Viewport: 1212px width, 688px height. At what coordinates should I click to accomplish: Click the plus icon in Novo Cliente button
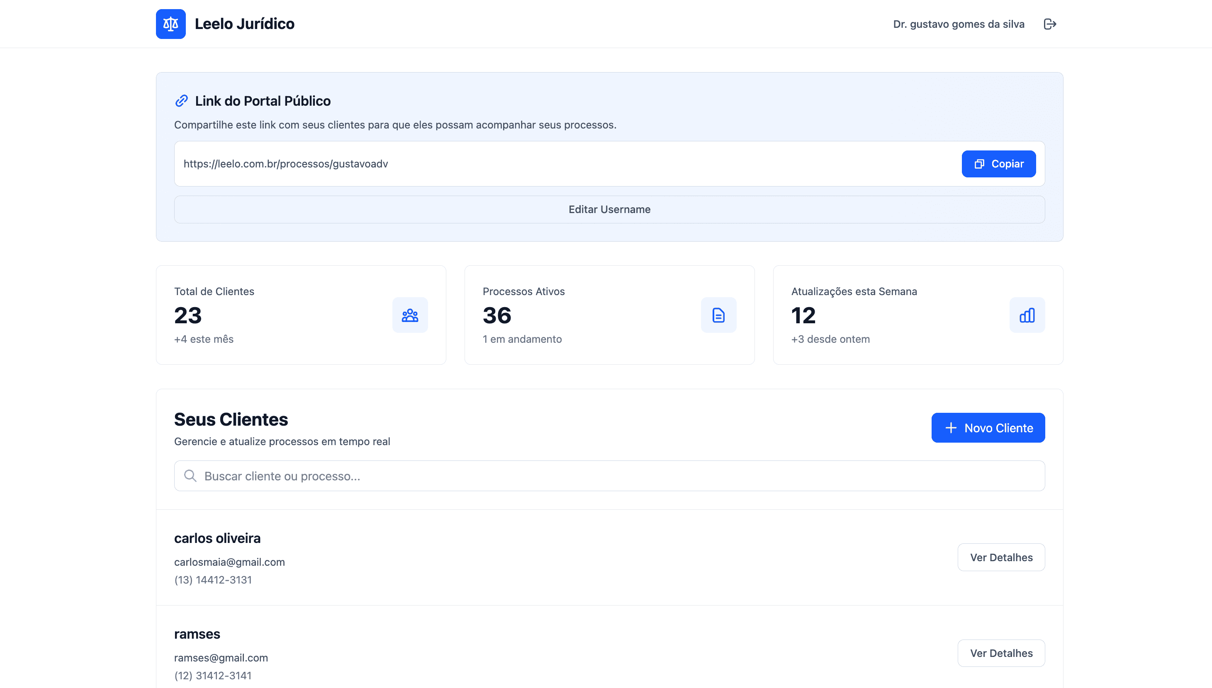click(951, 428)
